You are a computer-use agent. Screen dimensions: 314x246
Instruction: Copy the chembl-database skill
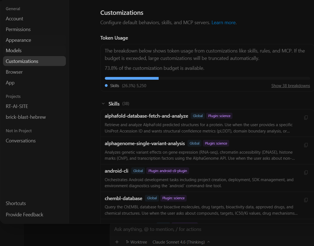(306, 200)
